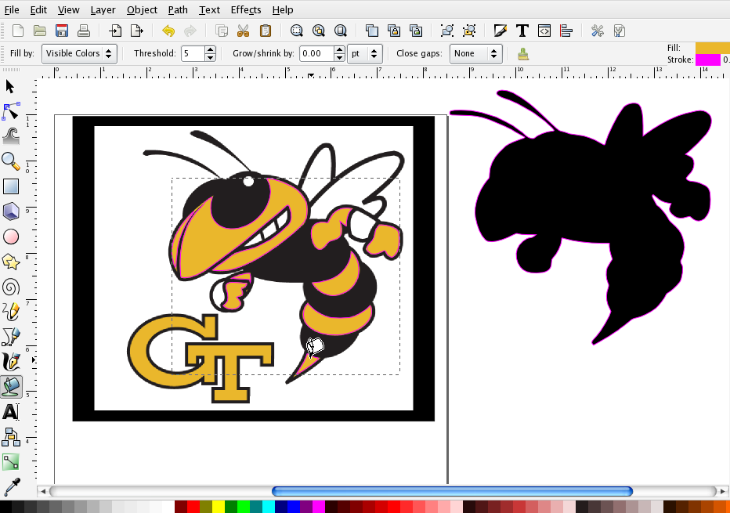The height and width of the screenshot is (513, 730).
Task: Open the Fill by dropdown
Action: point(79,53)
